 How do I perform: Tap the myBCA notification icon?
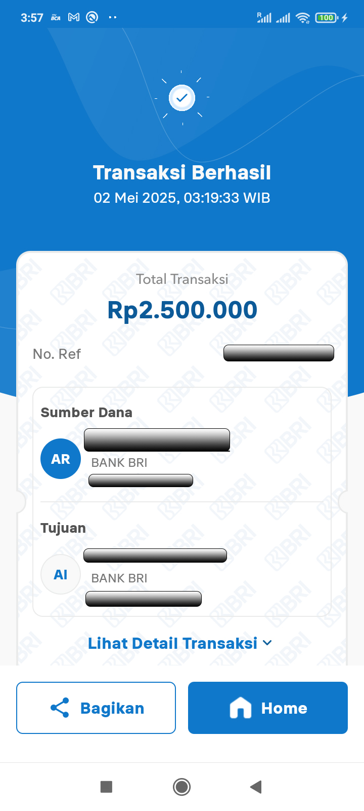point(56,17)
